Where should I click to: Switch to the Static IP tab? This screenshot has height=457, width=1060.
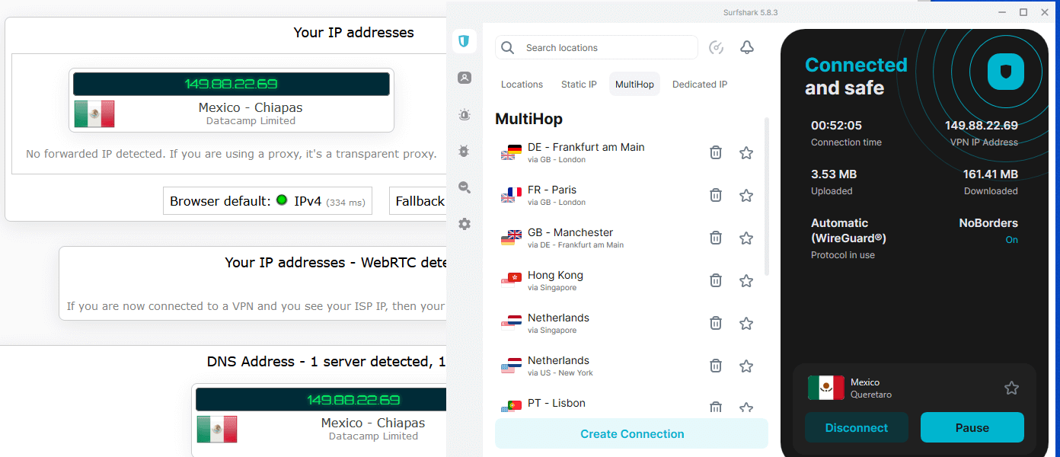[x=579, y=85]
